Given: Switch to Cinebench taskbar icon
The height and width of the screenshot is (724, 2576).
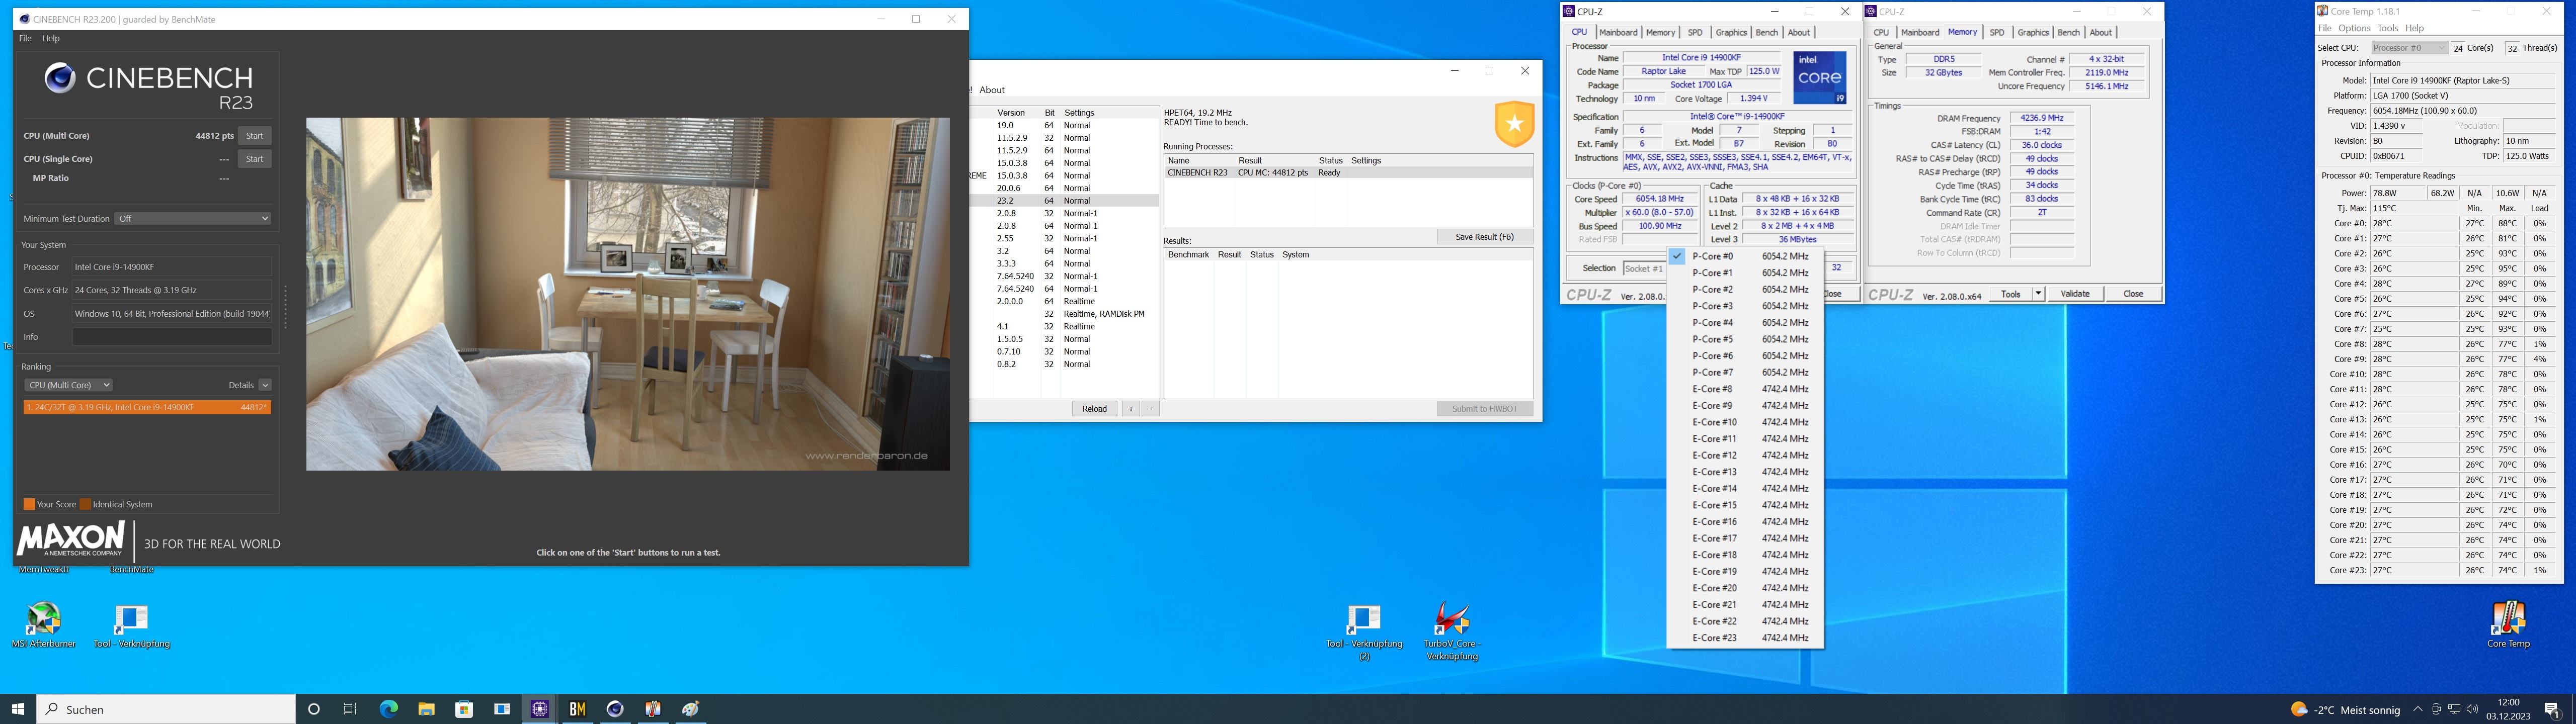Looking at the screenshot, I should [x=615, y=709].
